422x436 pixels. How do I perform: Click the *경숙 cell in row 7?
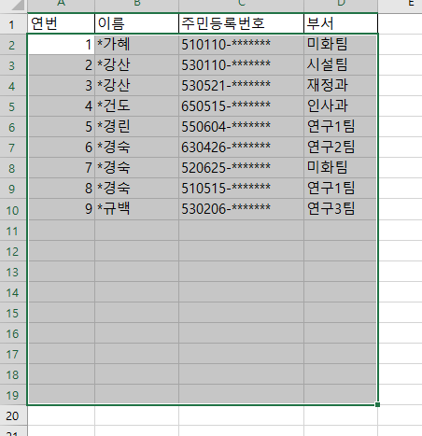pyautogui.click(x=137, y=148)
